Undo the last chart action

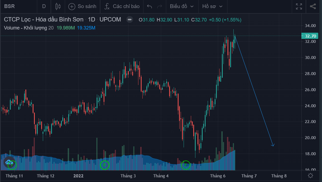coord(150,6)
